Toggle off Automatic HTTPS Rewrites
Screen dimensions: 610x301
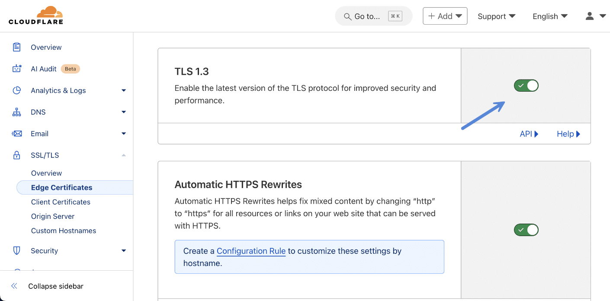click(526, 230)
